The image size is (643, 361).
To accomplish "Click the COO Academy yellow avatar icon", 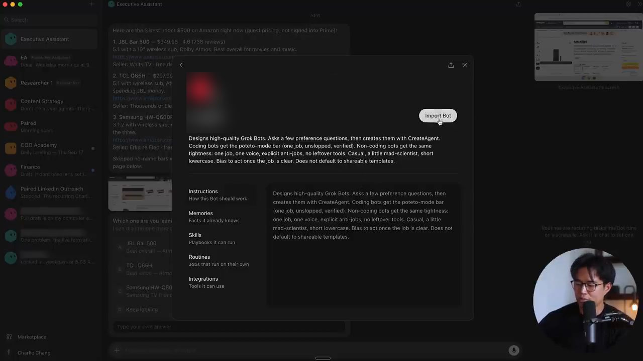I will [11, 148].
